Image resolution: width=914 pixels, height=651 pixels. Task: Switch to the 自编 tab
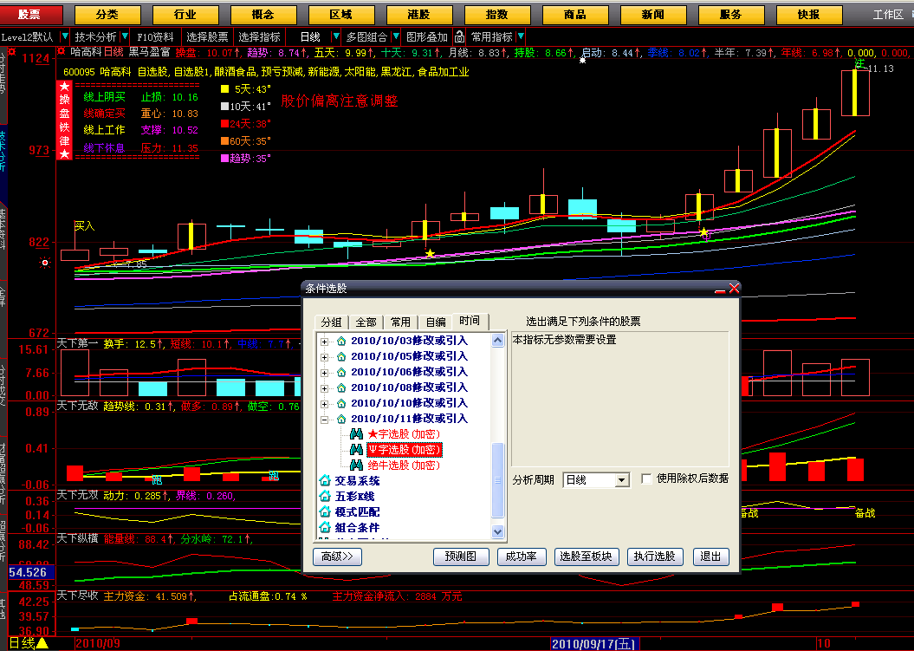pyautogui.click(x=436, y=322)
